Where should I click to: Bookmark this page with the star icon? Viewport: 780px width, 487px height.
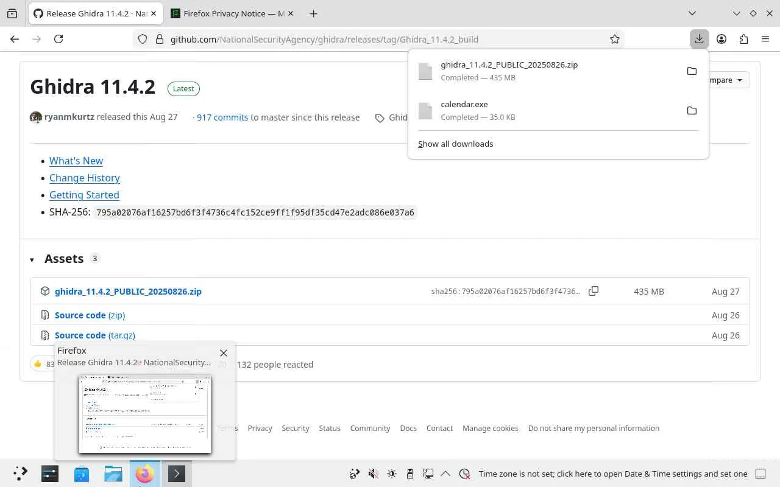[615, 39]
